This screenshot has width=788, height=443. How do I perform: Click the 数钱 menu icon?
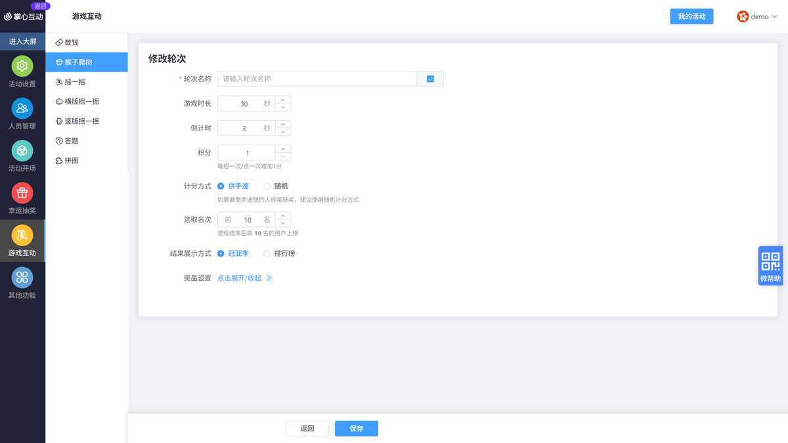[x=59, y=43]
